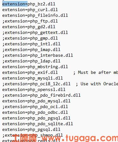This screenshot has width=118, height=142.
Task: Click the php_pdo_mysql.dll extension line
Action: pos(36,101)
